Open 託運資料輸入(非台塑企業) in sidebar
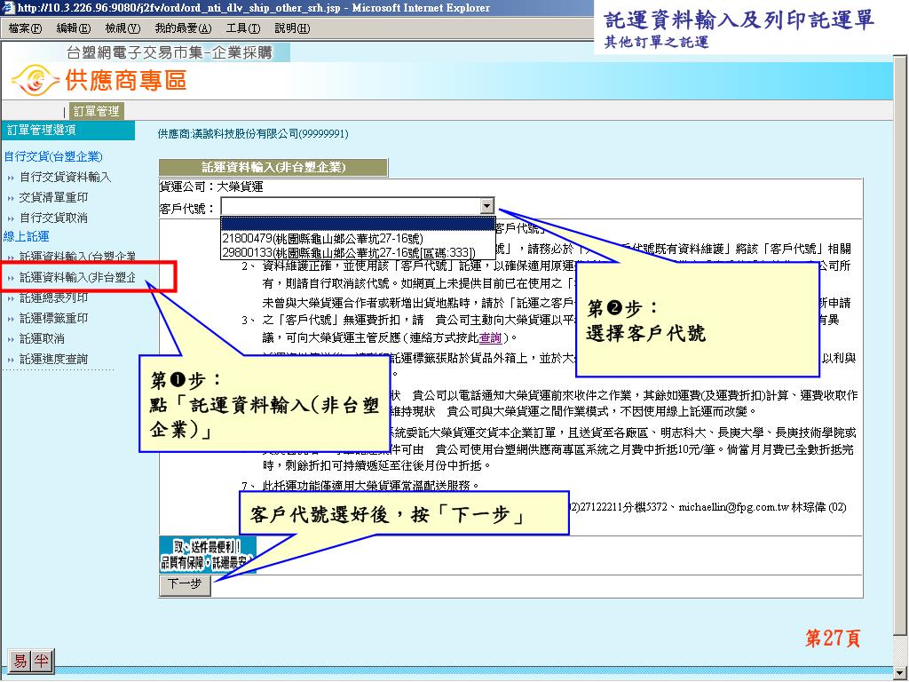The width and height of the screenshot is (909, 682). pos(78,277)
